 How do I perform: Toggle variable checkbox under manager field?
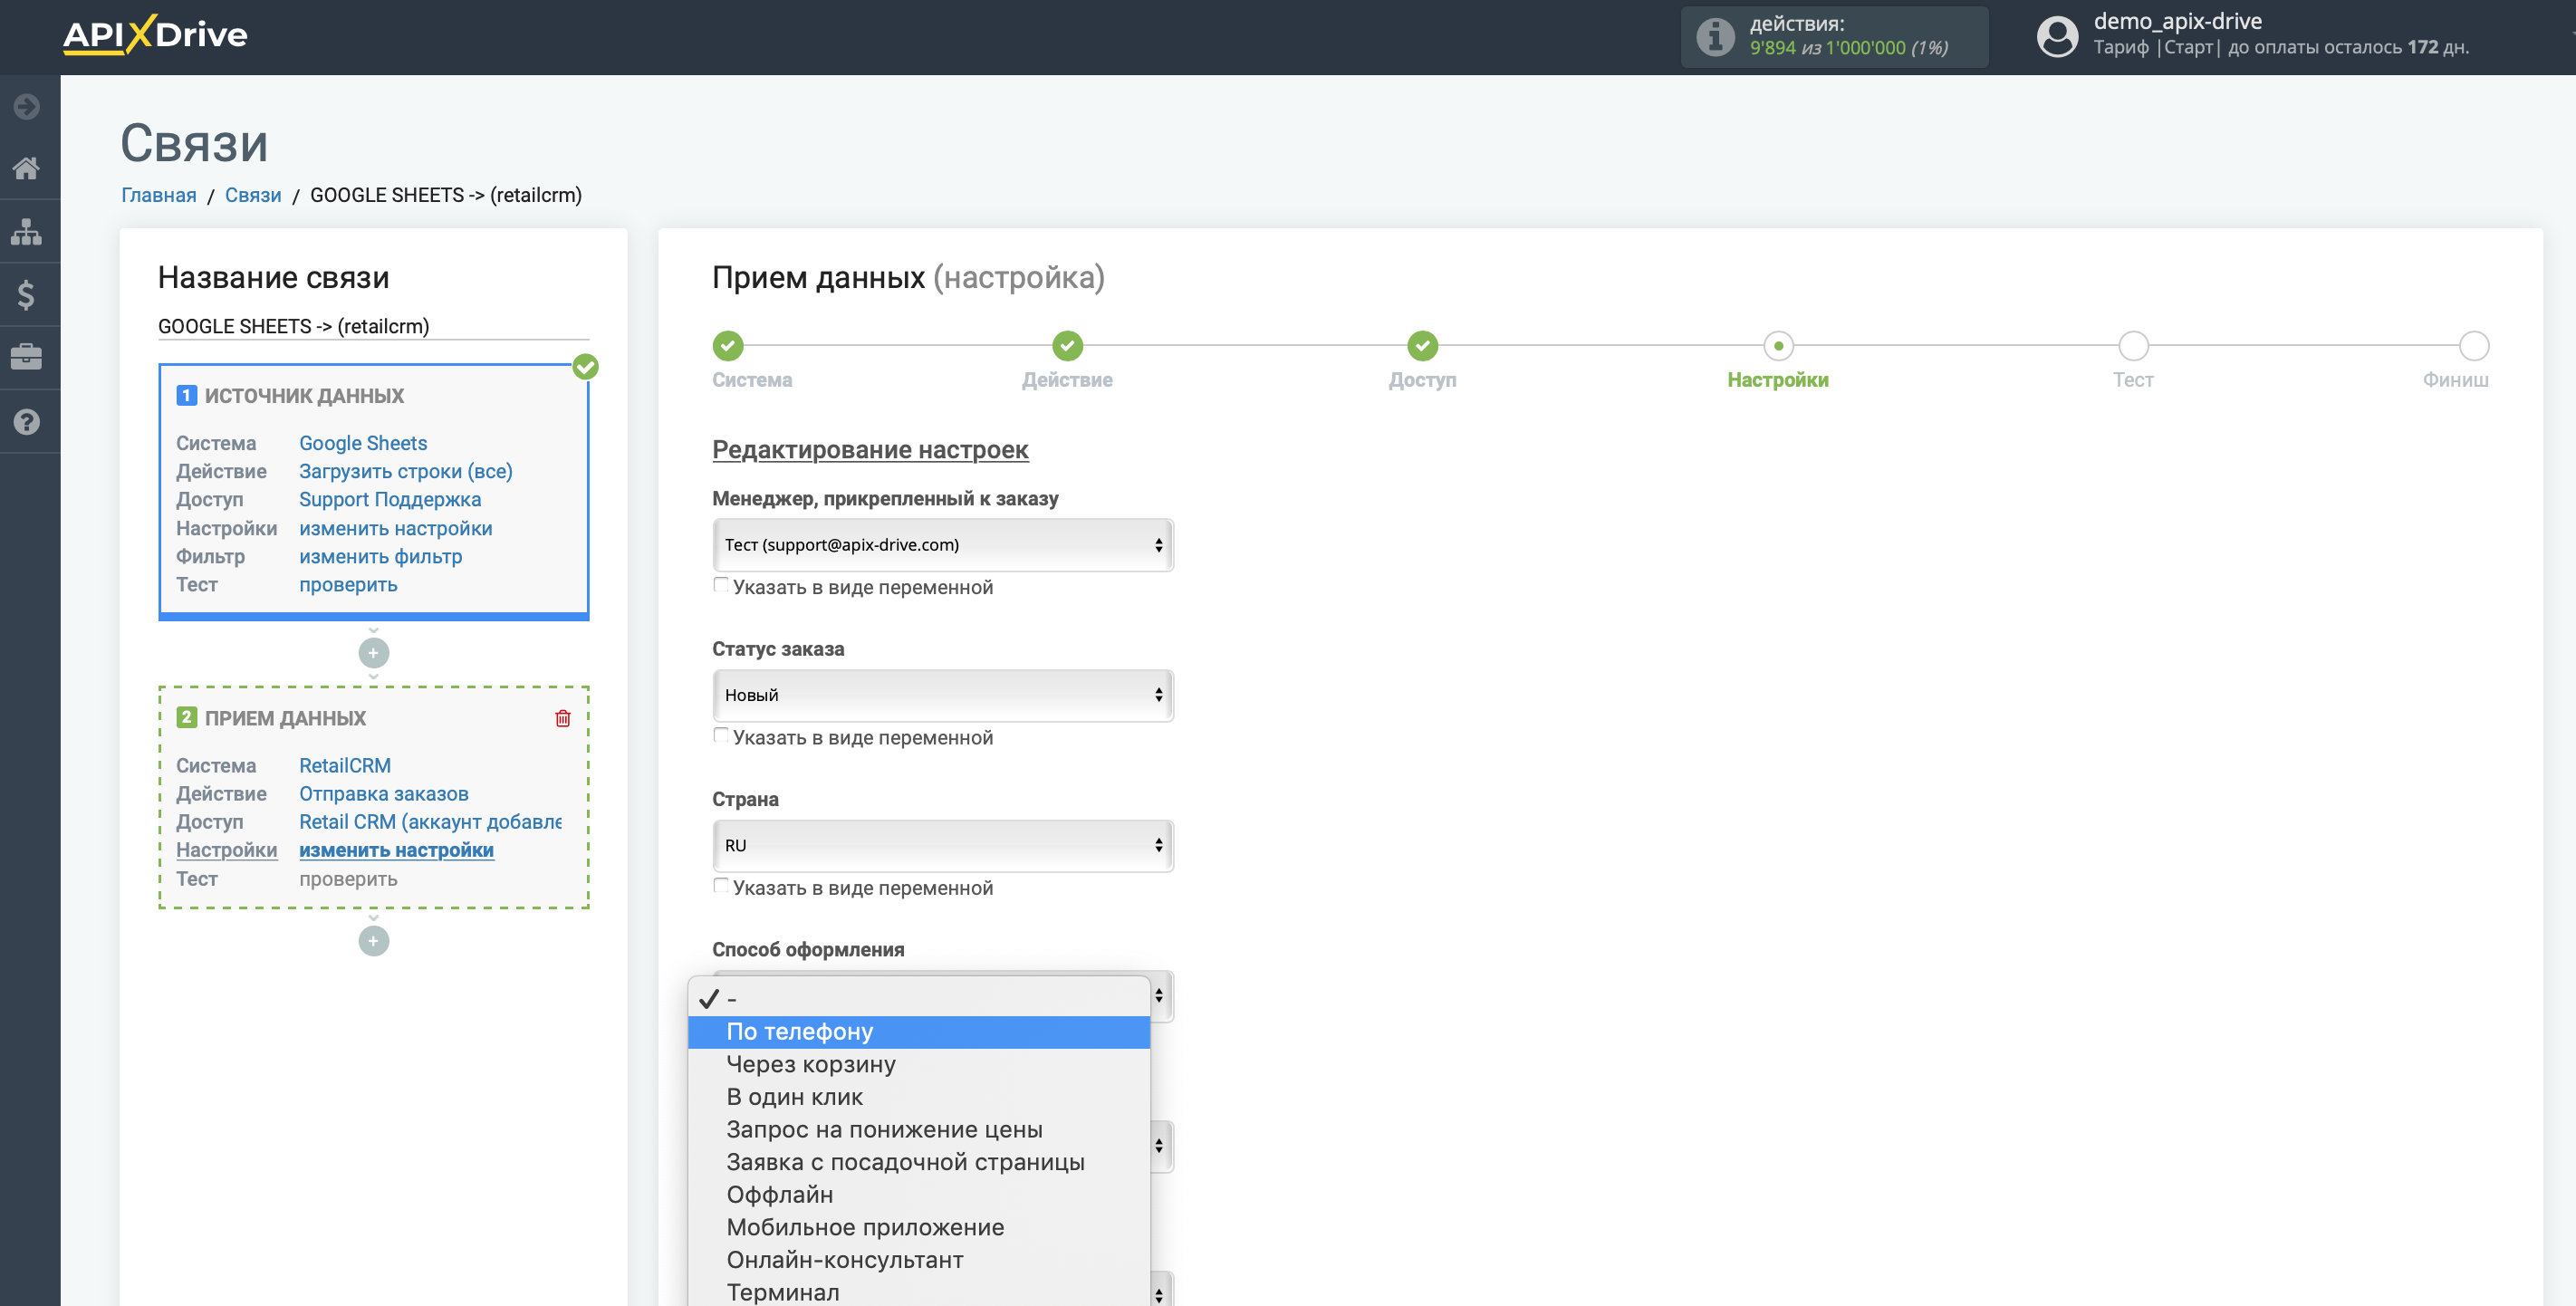point(721,585)
